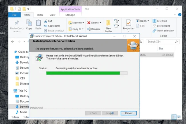The width and height of the screenshot is (186, 124).
Task: Collapse the ribbon with the chevron
Action: (175, 15)
